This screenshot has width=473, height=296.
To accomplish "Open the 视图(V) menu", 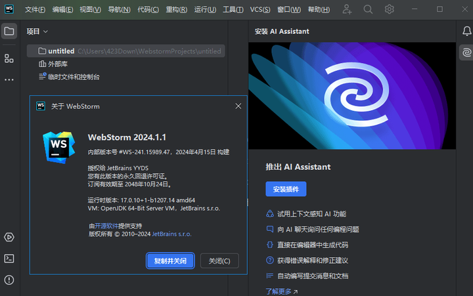I will [90, 10].
